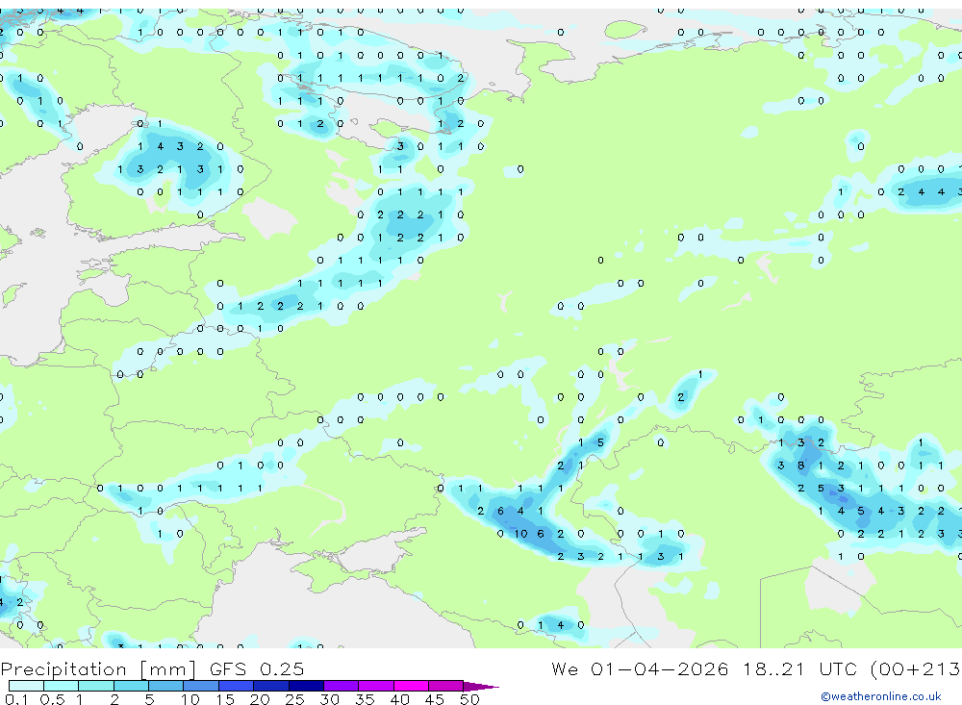Select the 30–35 mm violet legend box
Screen dimensions: 962x705
342,686
